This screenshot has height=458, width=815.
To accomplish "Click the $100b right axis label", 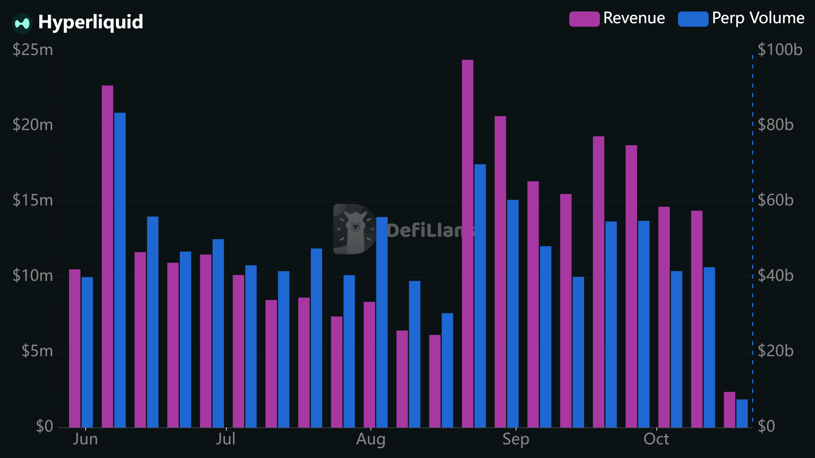I will [780, 50].
